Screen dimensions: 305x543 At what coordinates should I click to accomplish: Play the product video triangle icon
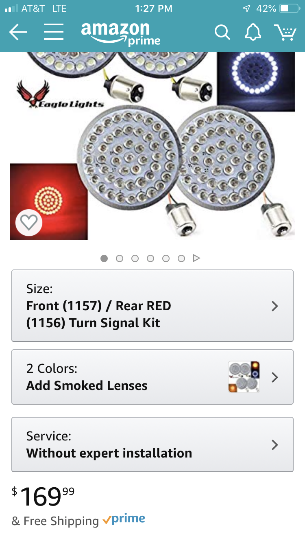pyautogui.click(x=196, y=258)
